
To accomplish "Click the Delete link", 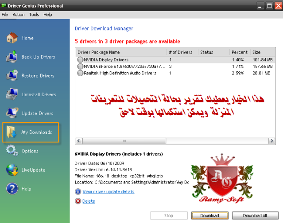I will [x=89, y=201].
